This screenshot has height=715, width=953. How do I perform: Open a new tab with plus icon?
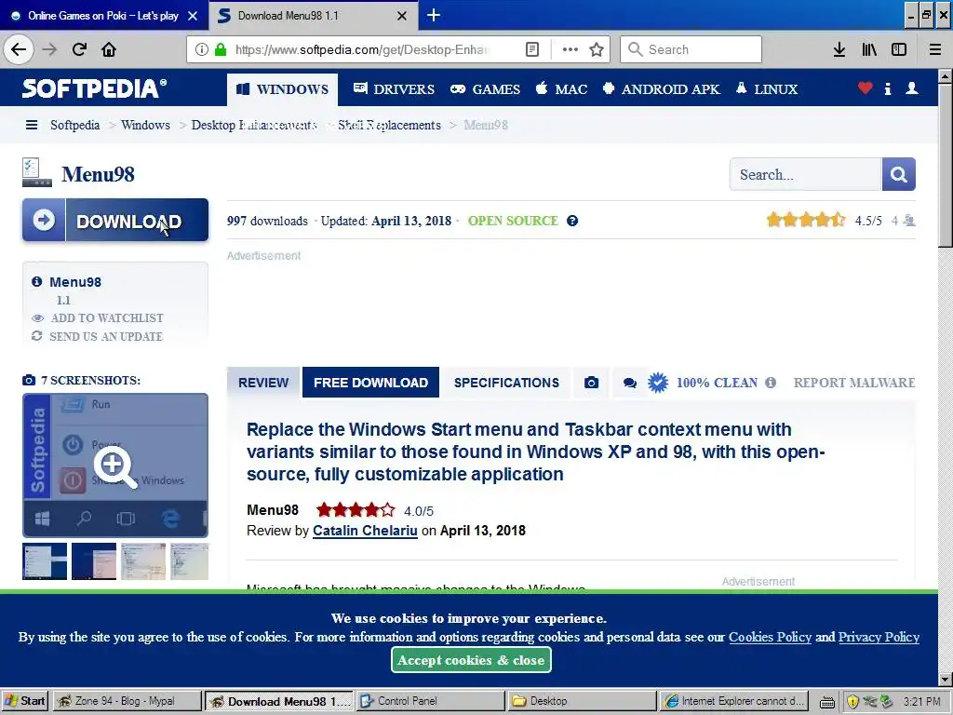tap(434, 15)
